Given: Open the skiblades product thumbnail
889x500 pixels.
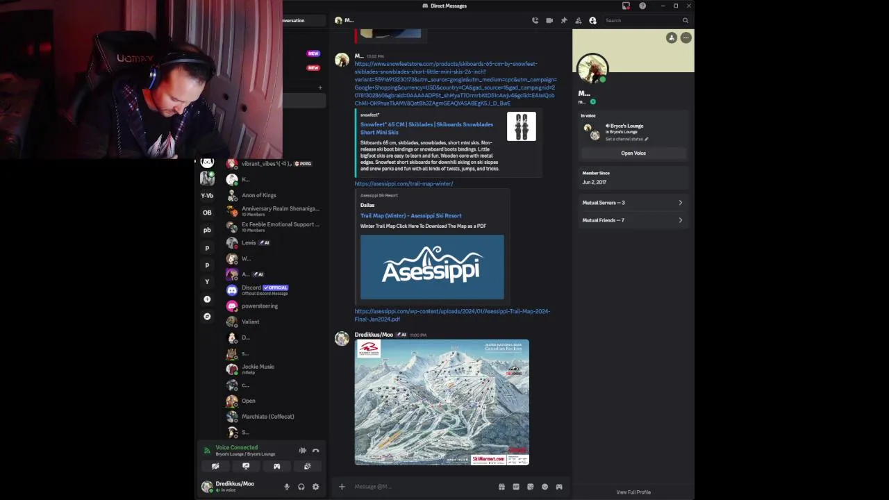Looking at the screenshot, I should point(522,126).
